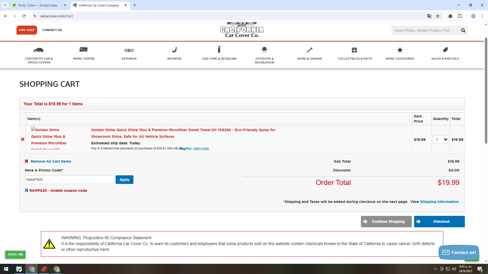Image resolution: width=488 pixels, height=274 pixels.
Task: Open More Categories menu
Action: pyautogui.click(x=400, y=55)
